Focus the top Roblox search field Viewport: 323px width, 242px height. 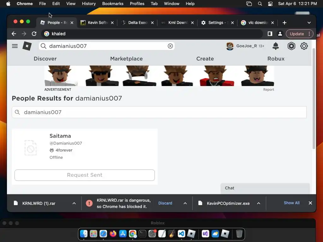107,46
